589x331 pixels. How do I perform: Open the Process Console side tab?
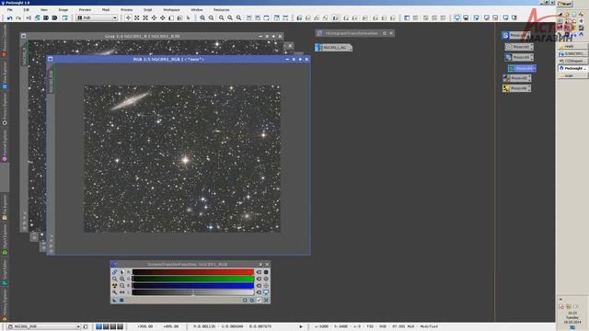(5, 40)
